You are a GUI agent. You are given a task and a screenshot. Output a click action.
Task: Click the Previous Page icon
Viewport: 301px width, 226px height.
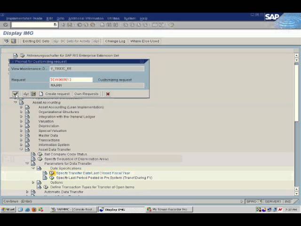(x=132, y=24)
